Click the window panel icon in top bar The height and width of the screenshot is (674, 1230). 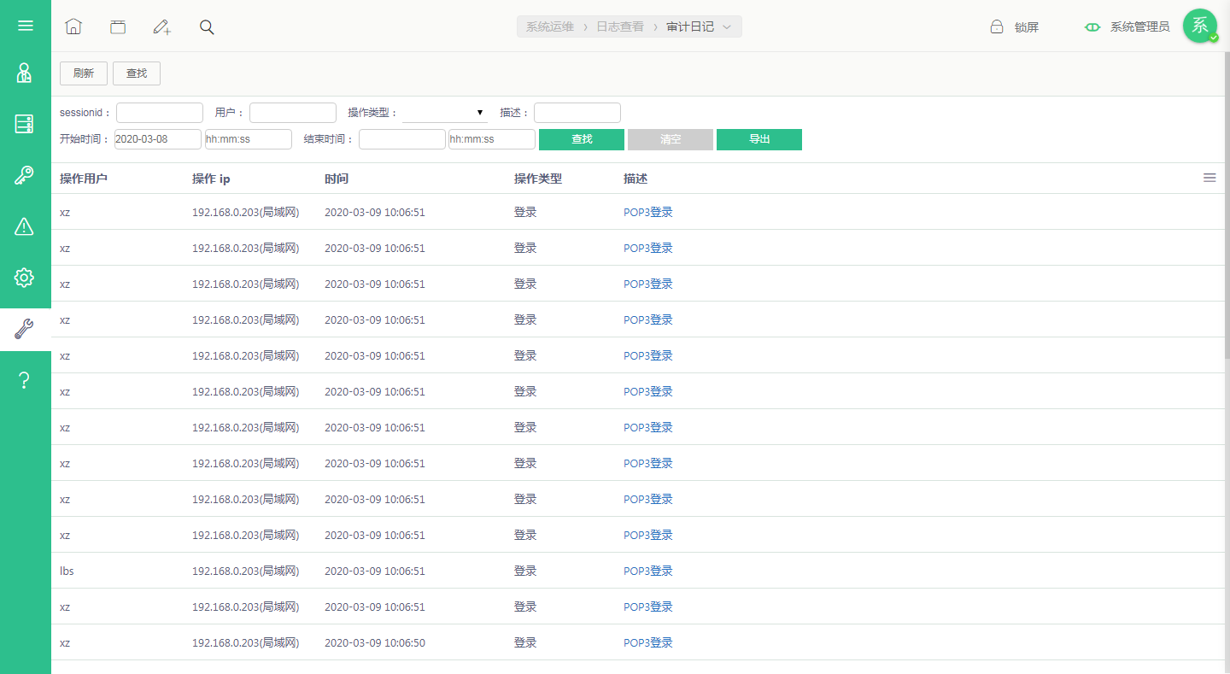118,26
